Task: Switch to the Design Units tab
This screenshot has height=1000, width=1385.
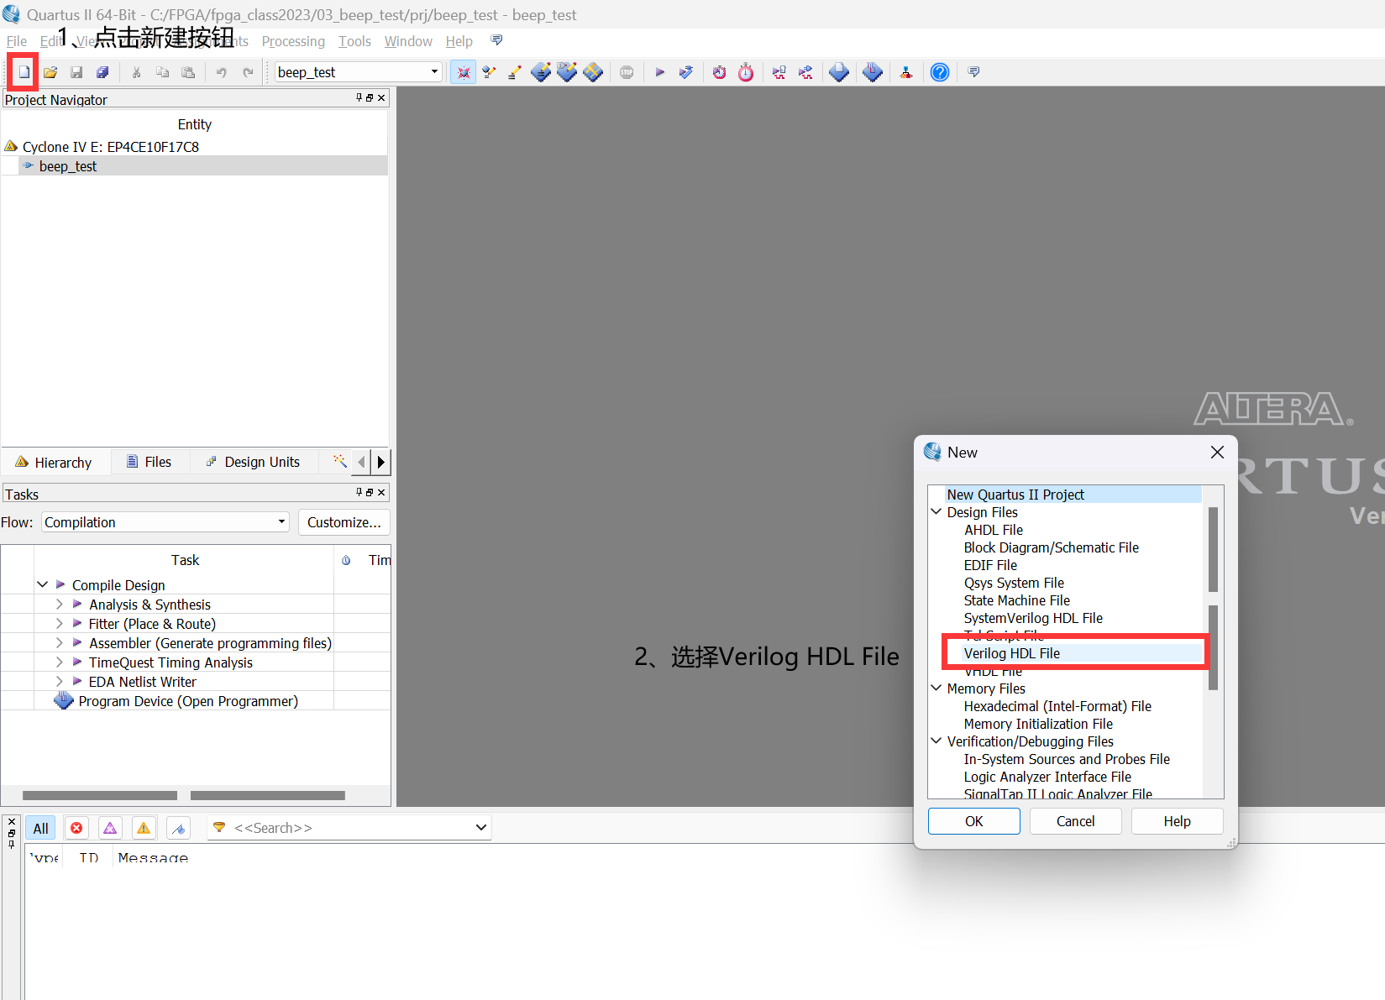Action: pyautogui.click(x=254, y=462)
